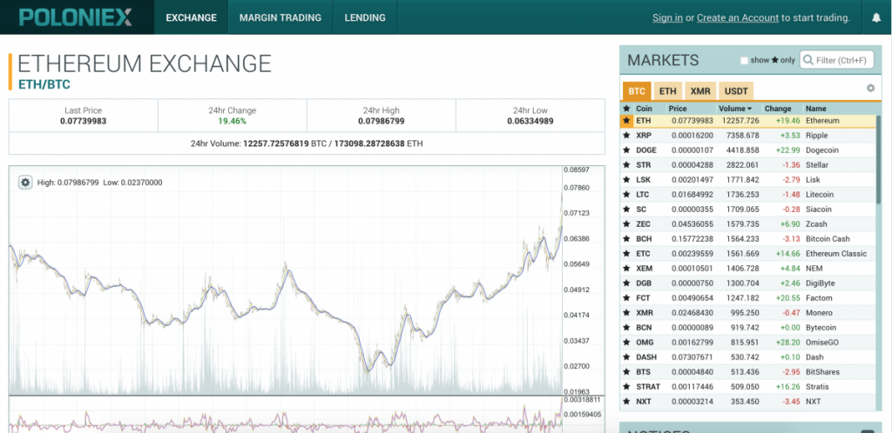Toggle the star for LTC row

coord(626,195)
